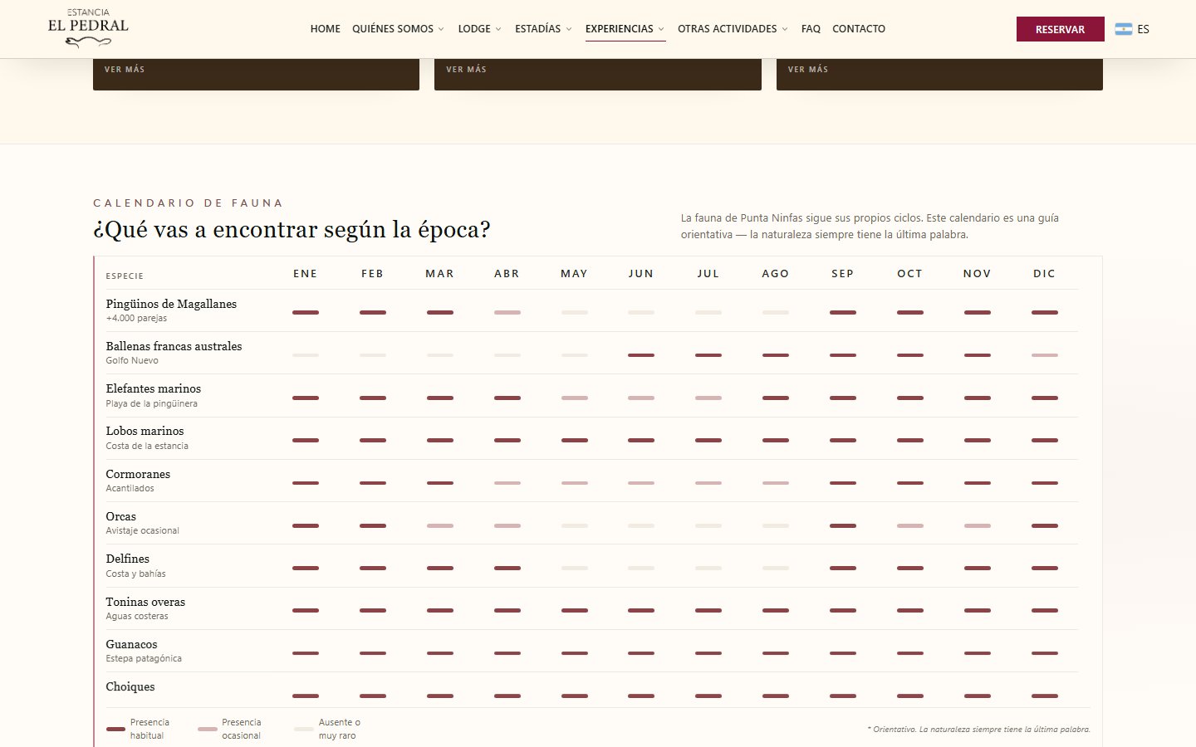Expand the Quiénes Somos dropdown menu
The height and width of the screenshot is (747, 1196).
[398, 29]
